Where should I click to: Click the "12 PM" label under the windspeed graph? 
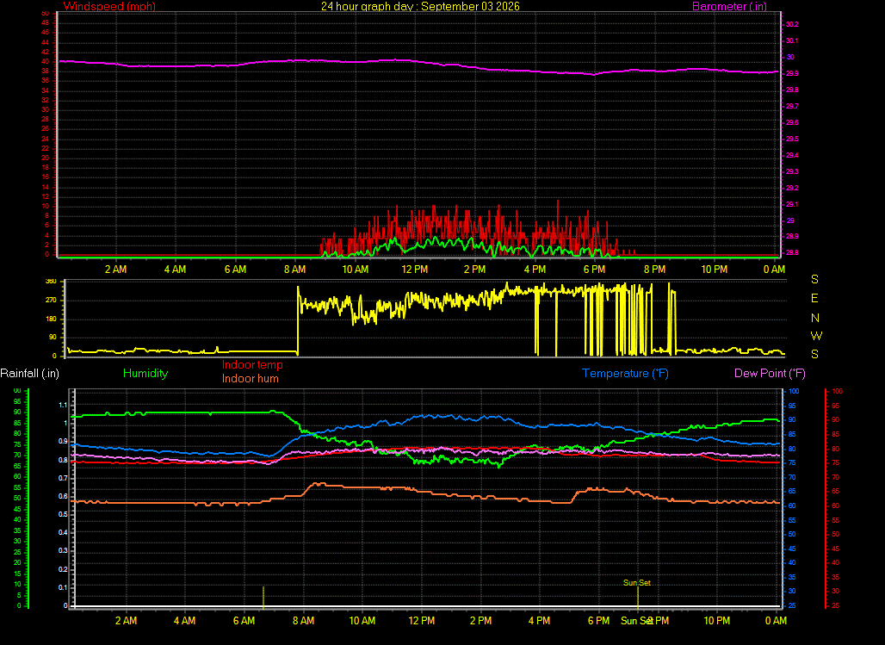(x=415, y=270)
